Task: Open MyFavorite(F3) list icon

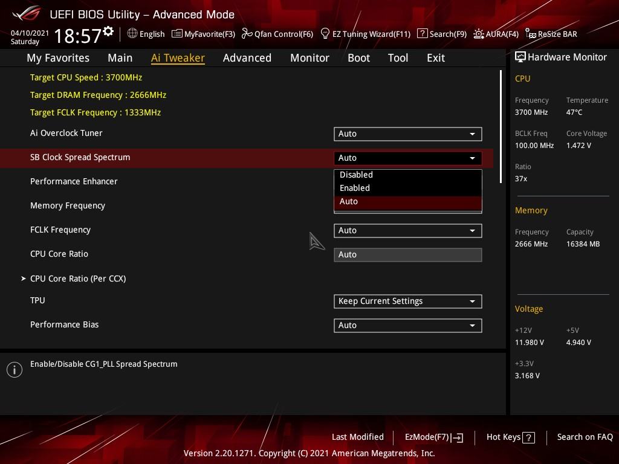Action: point(177,34)
